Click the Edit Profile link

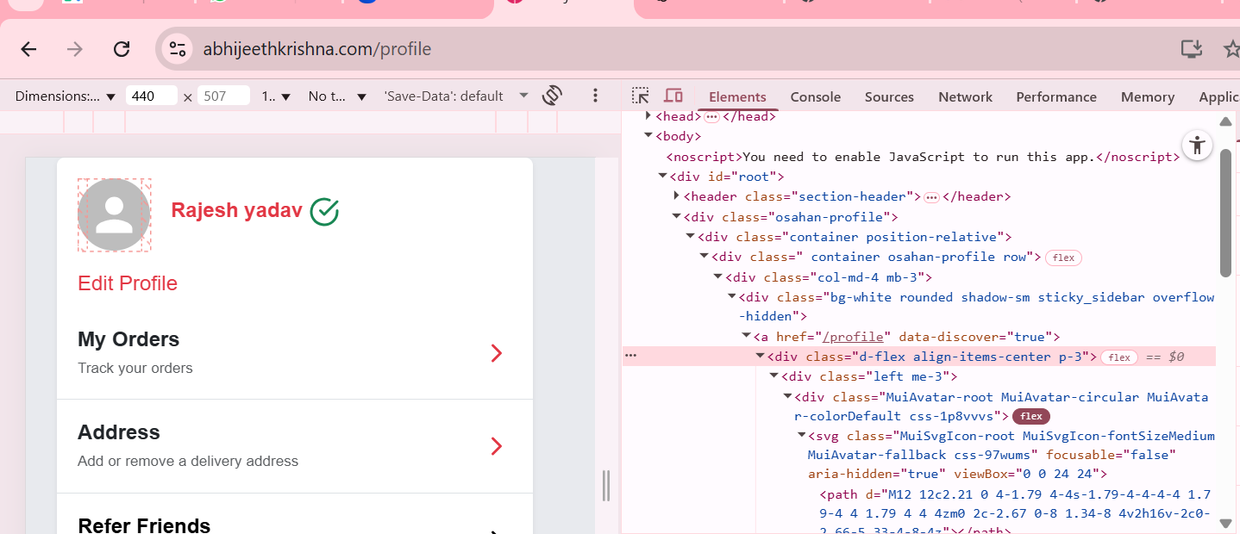pyautogui.click(x=127, y=283)
